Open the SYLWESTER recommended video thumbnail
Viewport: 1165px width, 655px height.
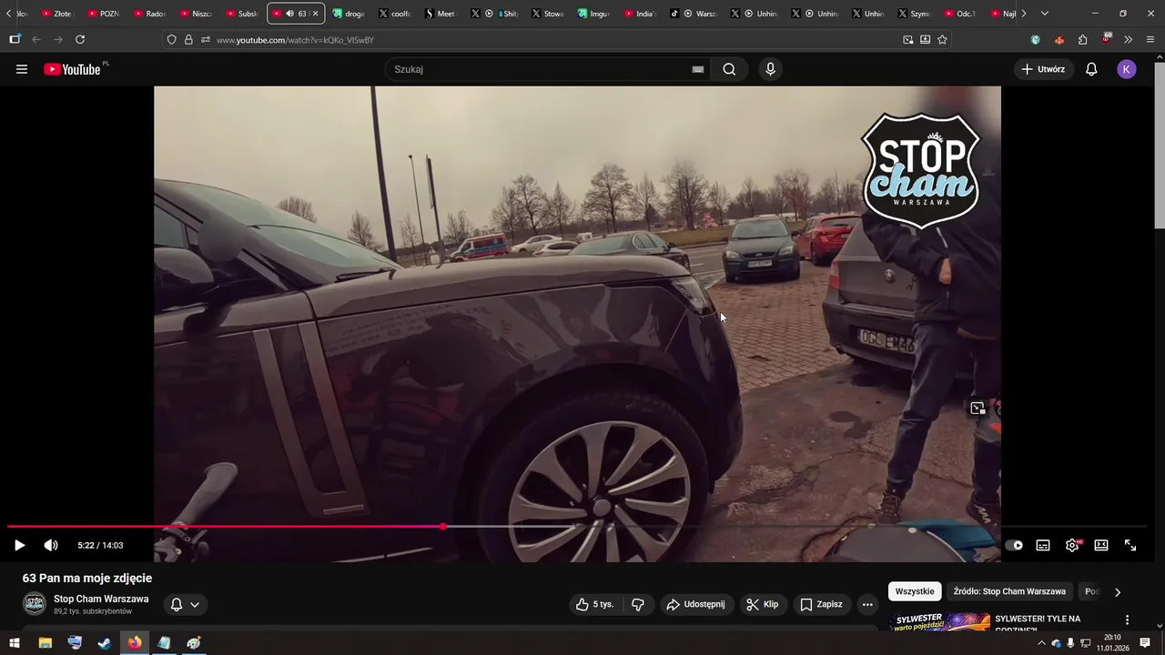(939, 622)
